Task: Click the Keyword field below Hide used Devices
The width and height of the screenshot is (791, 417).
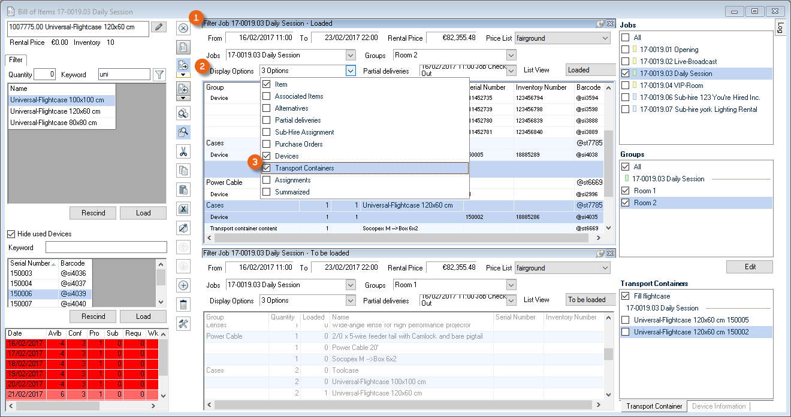Action: pos(105,248)
